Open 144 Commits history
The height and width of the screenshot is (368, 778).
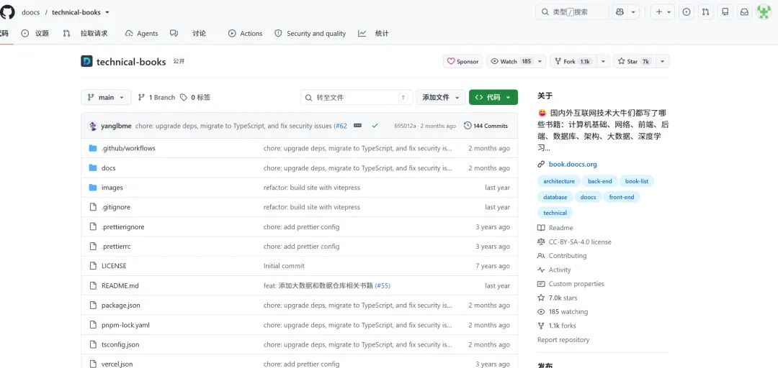tap(486, 126)
